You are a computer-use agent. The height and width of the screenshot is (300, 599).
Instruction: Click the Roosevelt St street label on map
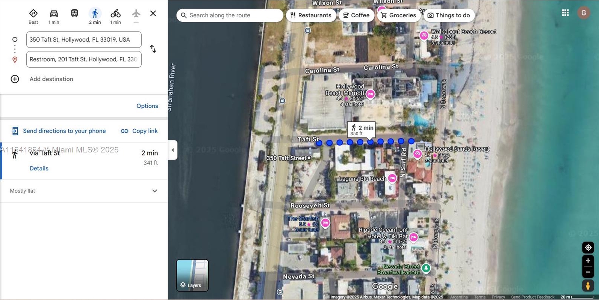(310, 205)
